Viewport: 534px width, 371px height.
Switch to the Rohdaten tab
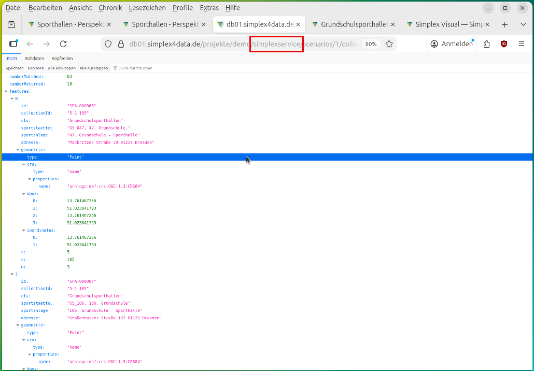34,59
